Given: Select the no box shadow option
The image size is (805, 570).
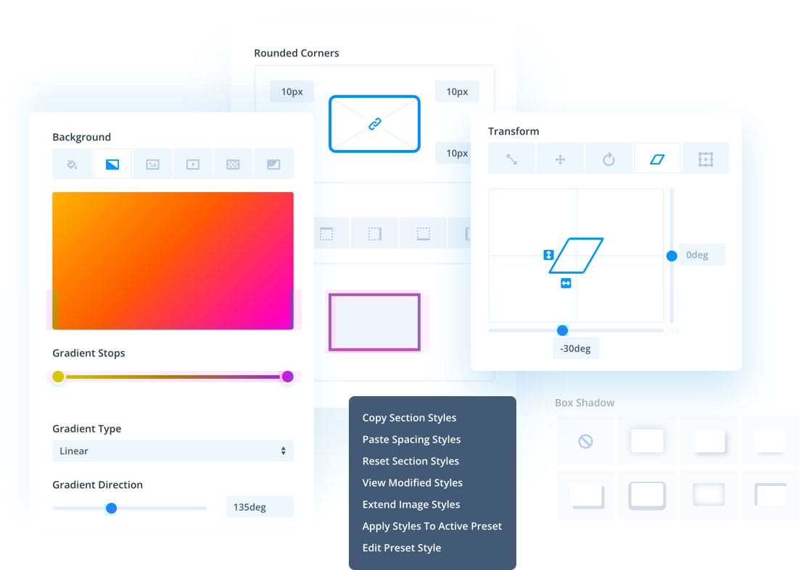Looking at the screenshot, I should point(585,440).
